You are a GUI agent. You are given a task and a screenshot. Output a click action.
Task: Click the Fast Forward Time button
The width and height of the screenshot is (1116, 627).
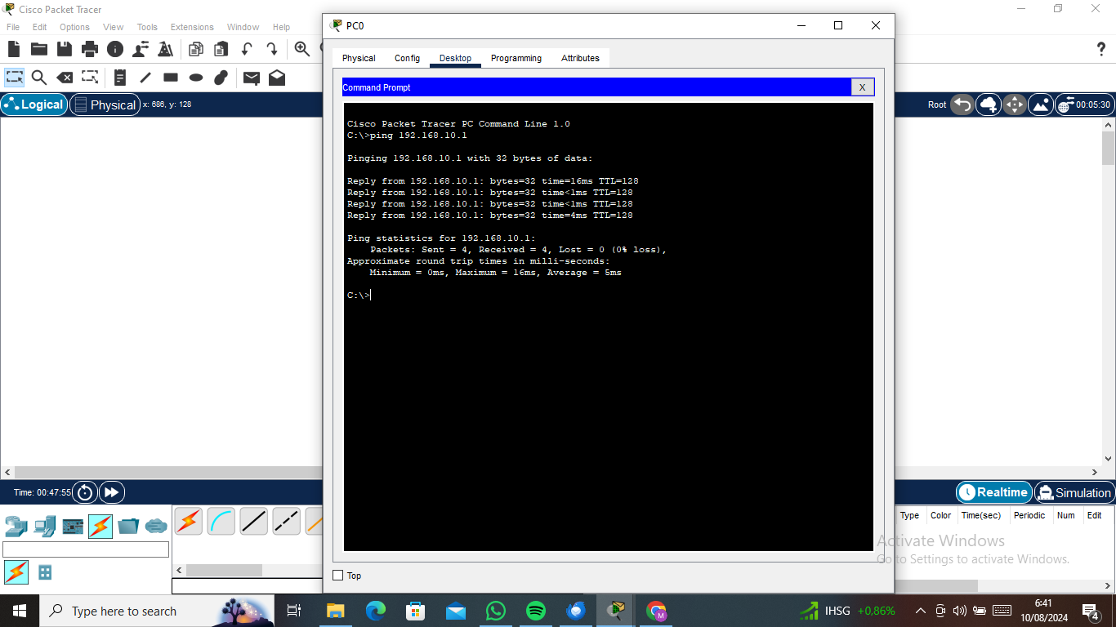[111, 492]
